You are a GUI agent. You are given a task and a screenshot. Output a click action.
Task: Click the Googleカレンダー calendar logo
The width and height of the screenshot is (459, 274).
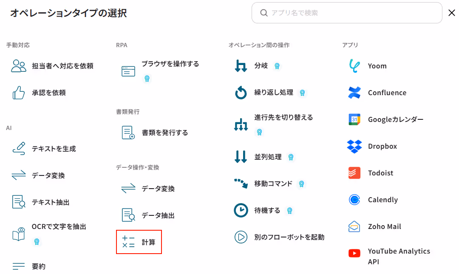point(354,119)
